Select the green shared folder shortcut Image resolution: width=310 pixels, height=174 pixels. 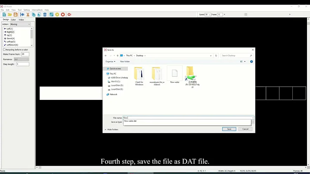tap(192, 77)
